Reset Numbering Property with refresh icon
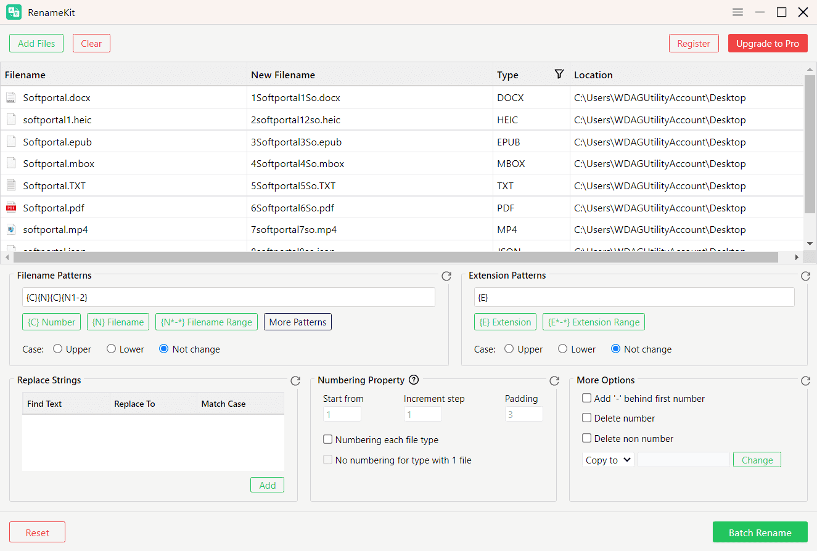The width and height of the screenshot is (817, 551). pos(554,381)
